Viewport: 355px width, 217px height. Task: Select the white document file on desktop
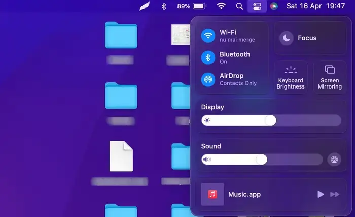click(121, 156)
